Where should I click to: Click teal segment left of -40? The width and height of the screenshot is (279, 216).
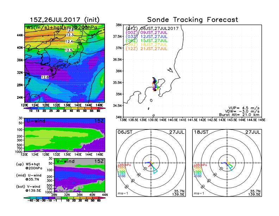27,198
